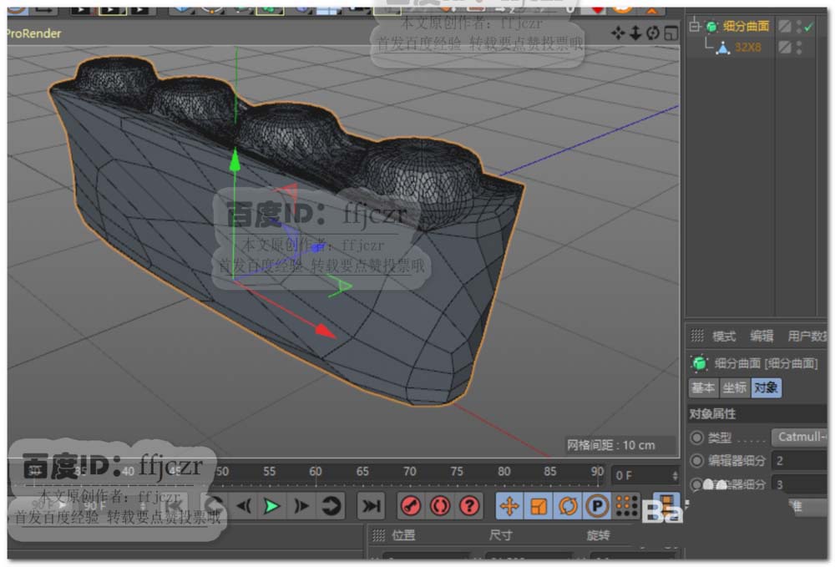Click the viewport pan (move camera) icon
The image size is (835, 567).
(x=618, y=33)
